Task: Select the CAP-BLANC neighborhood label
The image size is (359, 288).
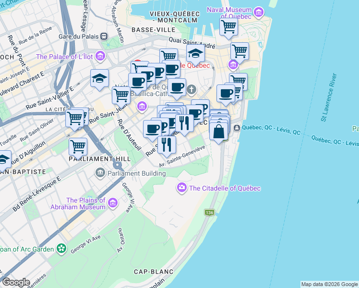Action: coord(154,272)
